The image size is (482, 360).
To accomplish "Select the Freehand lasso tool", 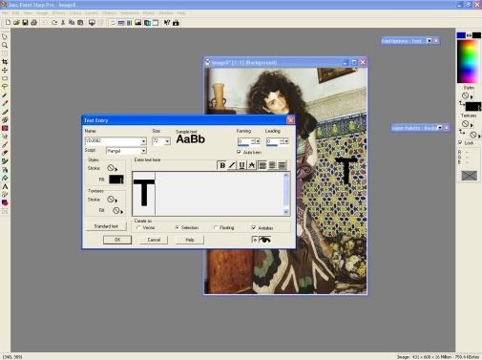I will pos(5,87).
